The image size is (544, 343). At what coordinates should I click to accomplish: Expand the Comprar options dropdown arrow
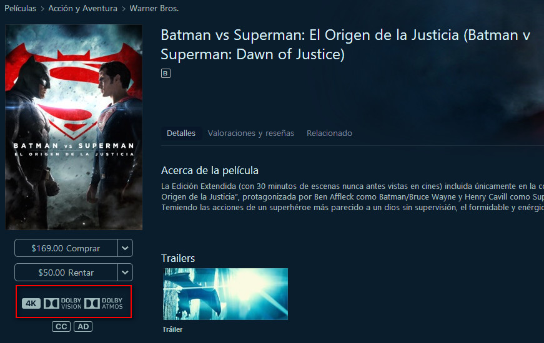[x=126, y=248]
